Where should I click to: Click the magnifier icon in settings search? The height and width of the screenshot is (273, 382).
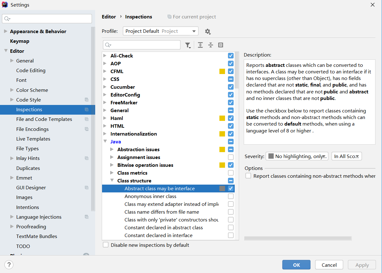pyautogui.click(x=7, y=19)
